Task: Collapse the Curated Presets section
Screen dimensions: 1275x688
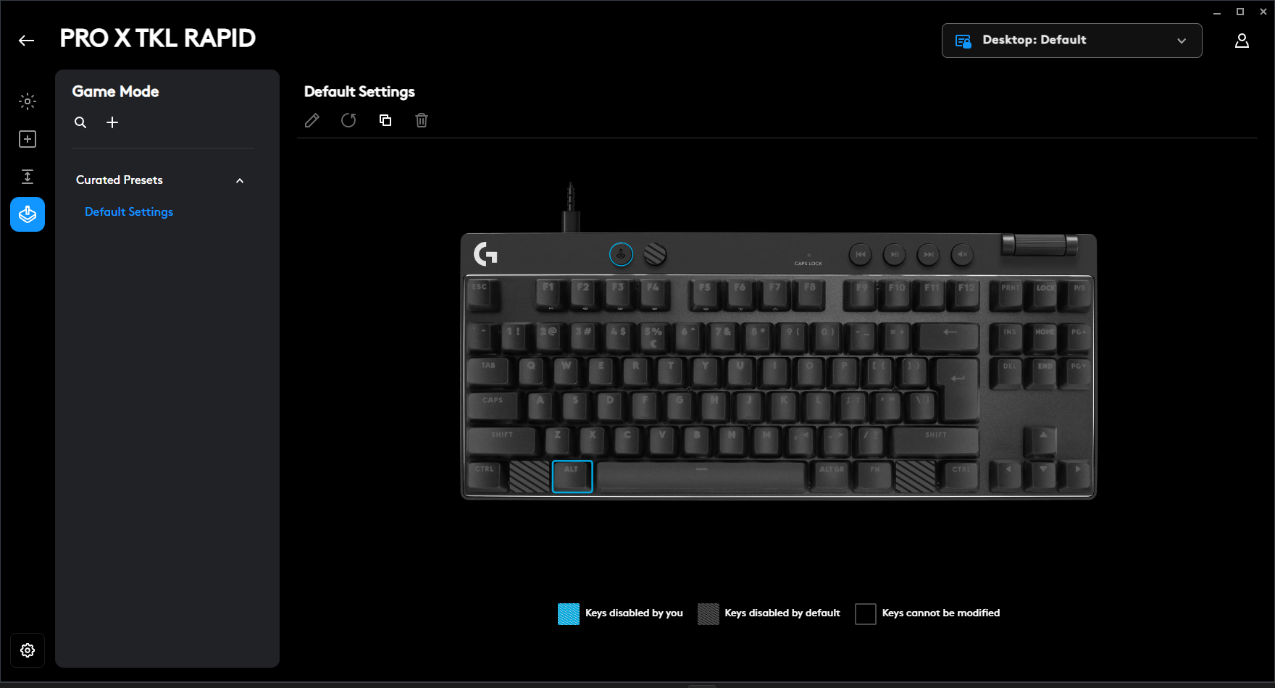Action: tap(240, 180)
